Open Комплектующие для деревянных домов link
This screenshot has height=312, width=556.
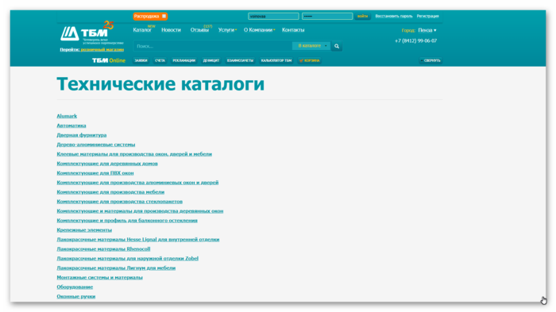107,164
